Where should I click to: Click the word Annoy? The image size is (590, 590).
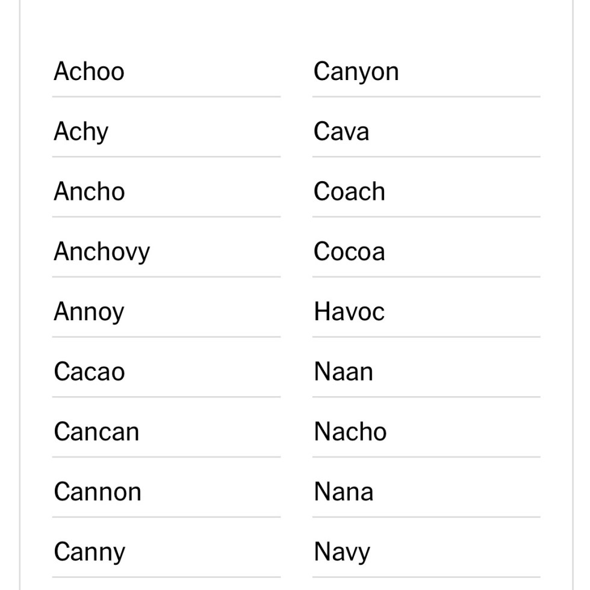[x=88, y=312]
